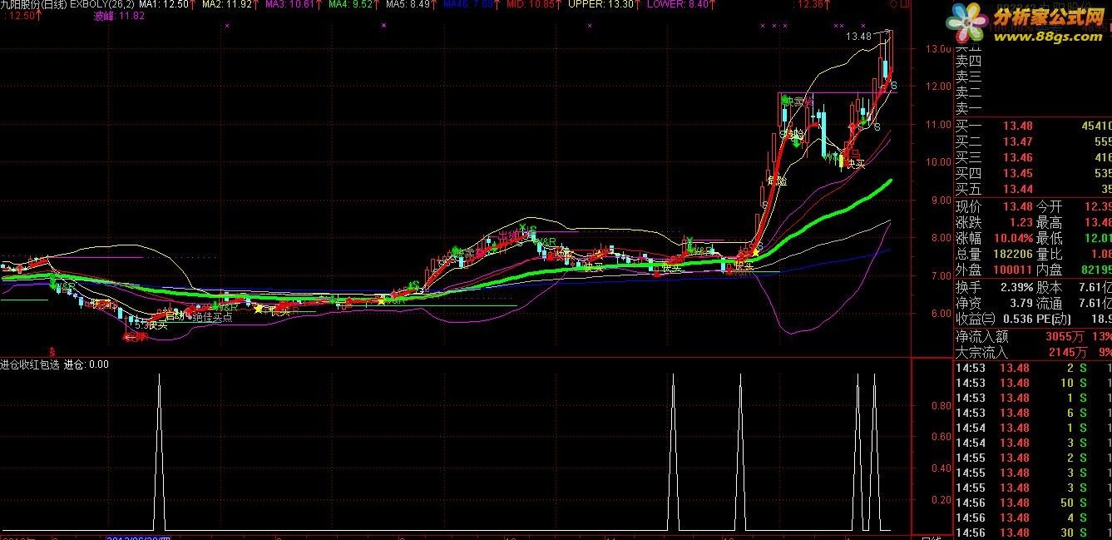The height and width of the screenshot is (540, 1112).
Task: Click the 13.48 peak price label on chart
Action: tap(858, 37)
